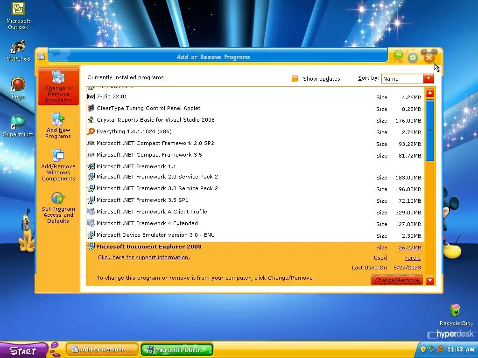Select Microsoft .NET Framework 3.5 SP1

(255, 200)
